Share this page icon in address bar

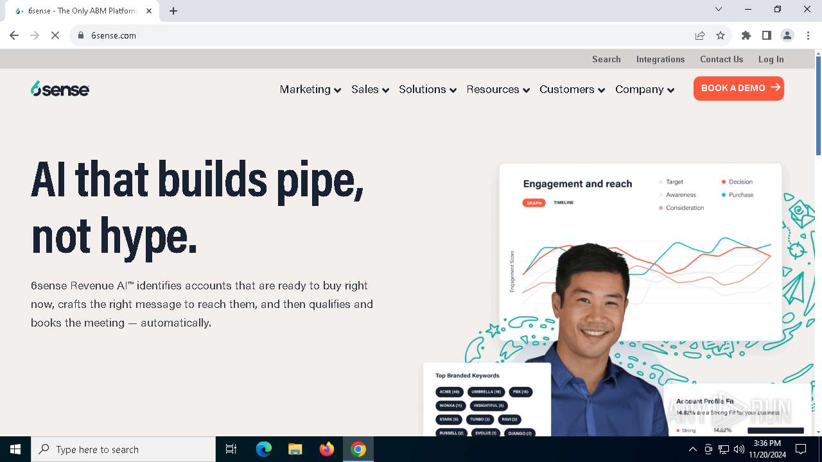click(x=700, y=35)
